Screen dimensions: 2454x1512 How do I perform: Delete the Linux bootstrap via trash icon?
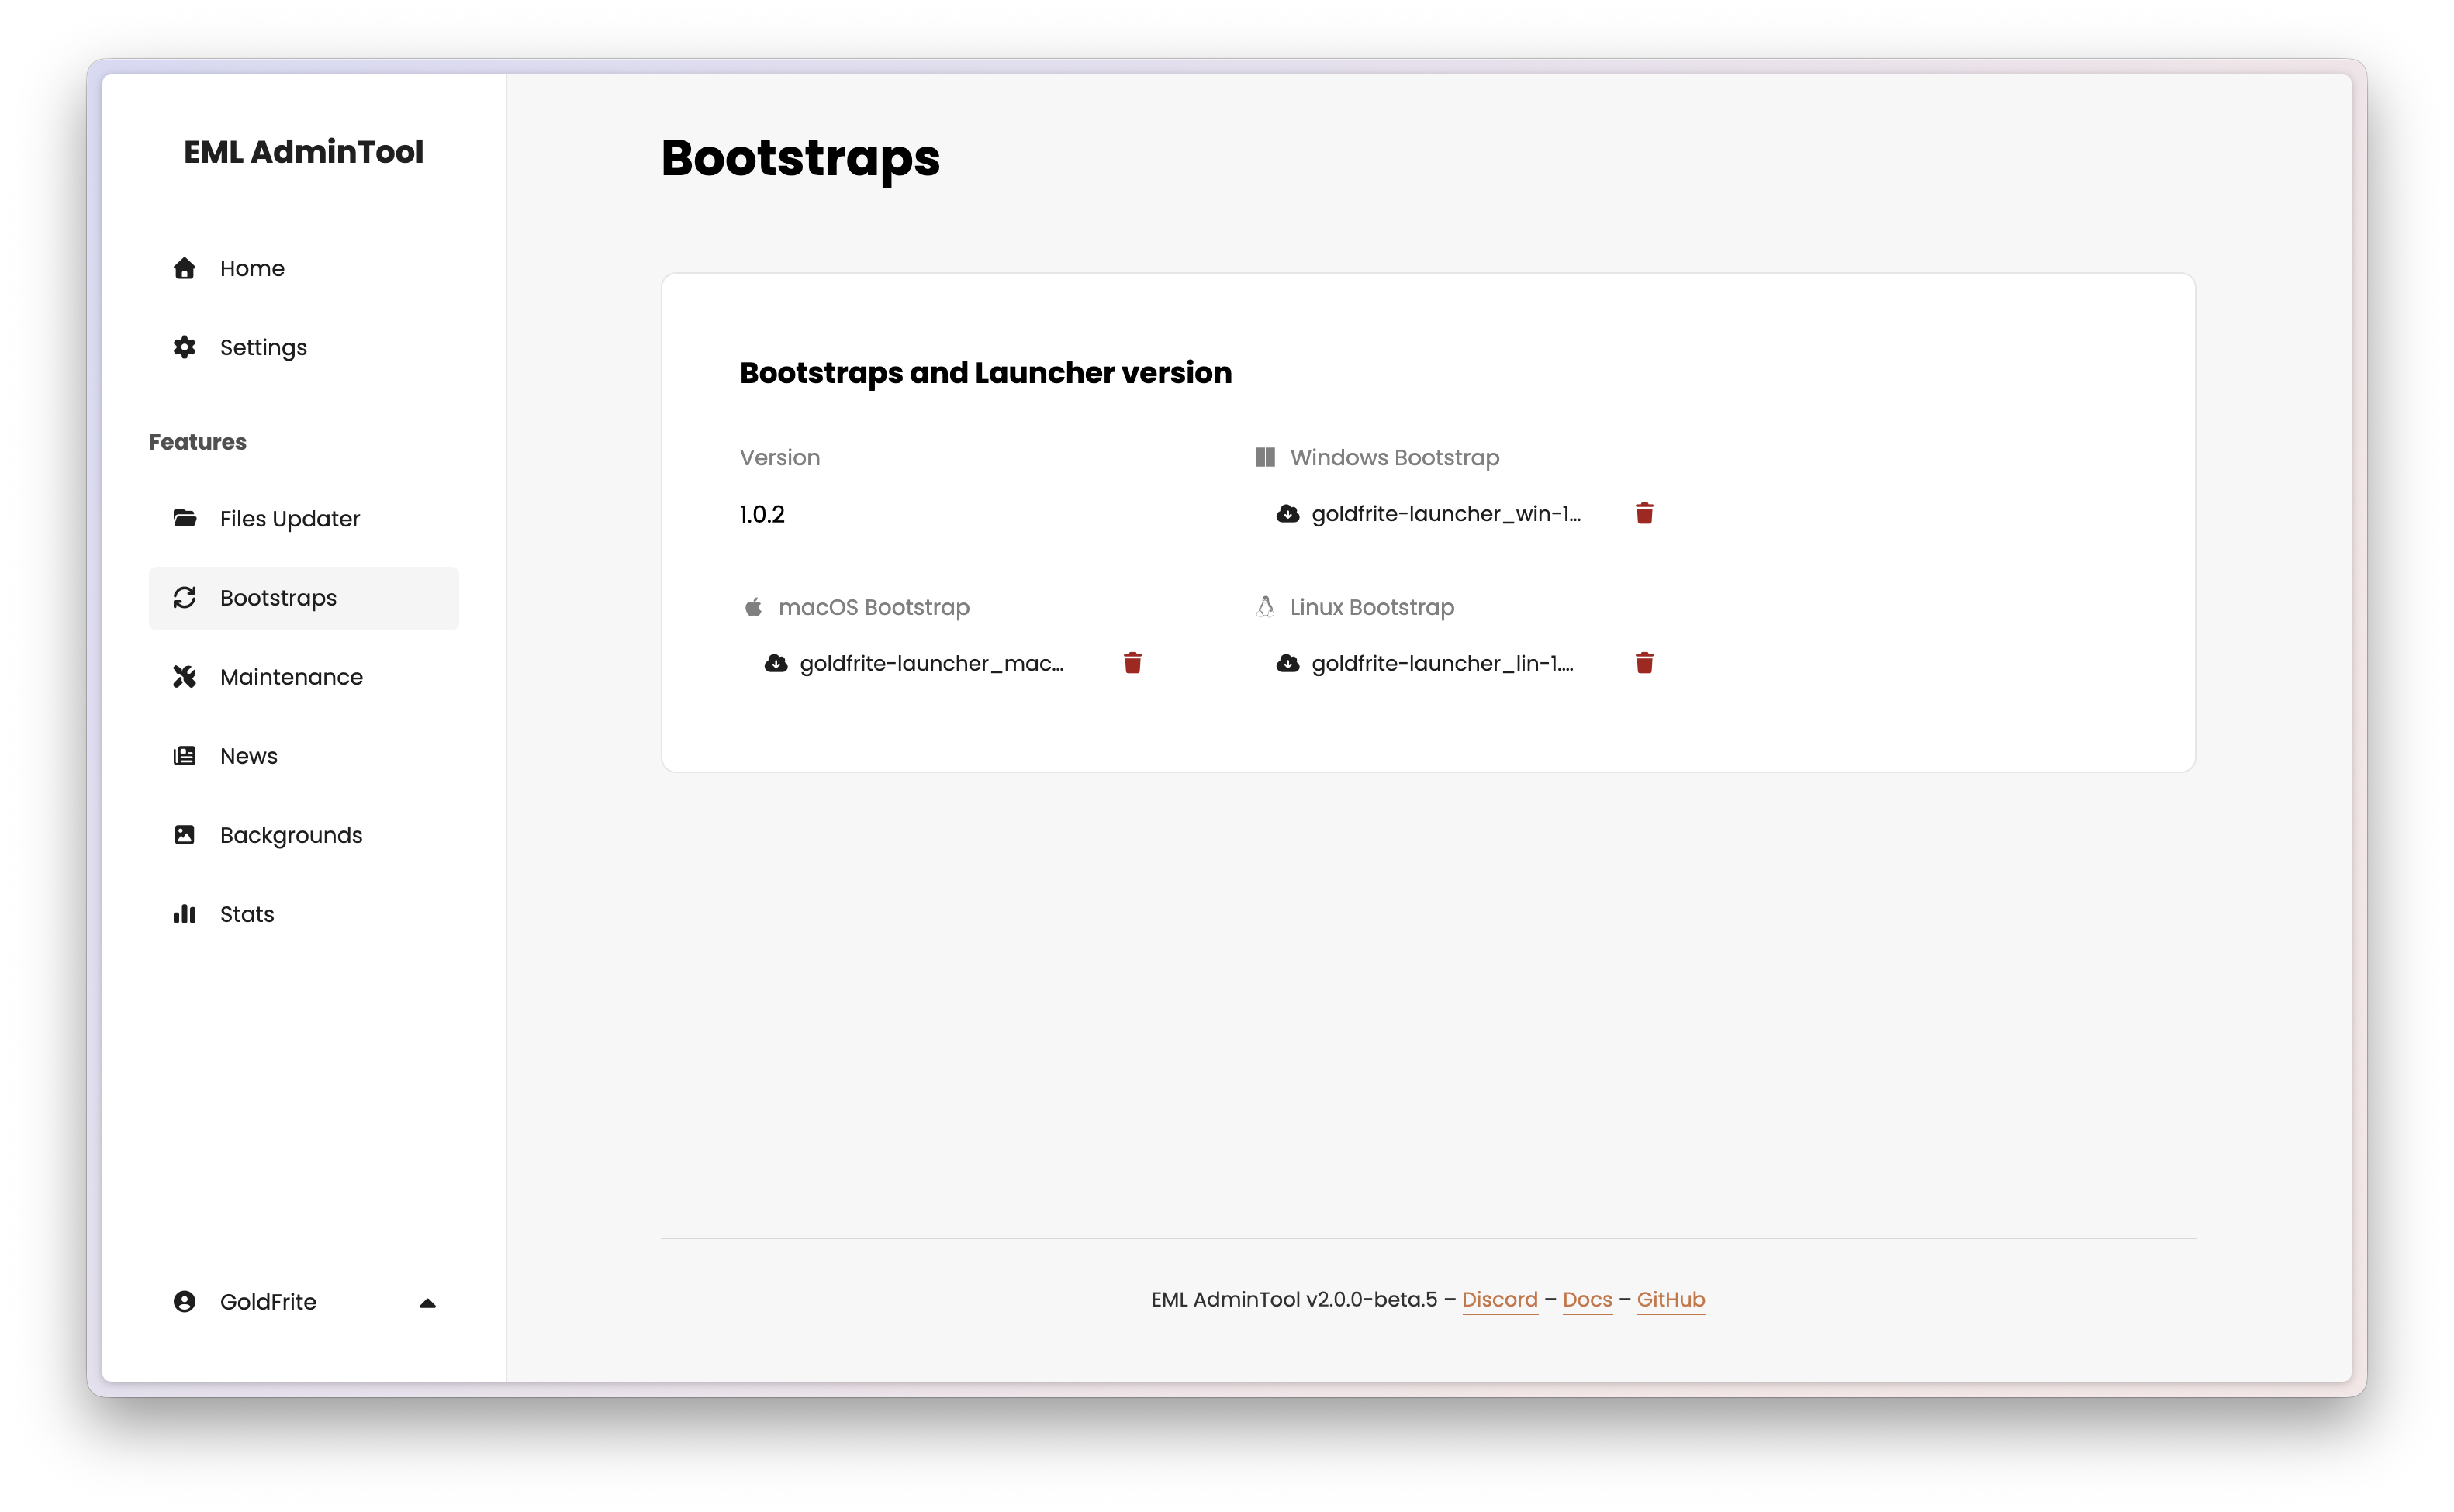pos(1644,662)
